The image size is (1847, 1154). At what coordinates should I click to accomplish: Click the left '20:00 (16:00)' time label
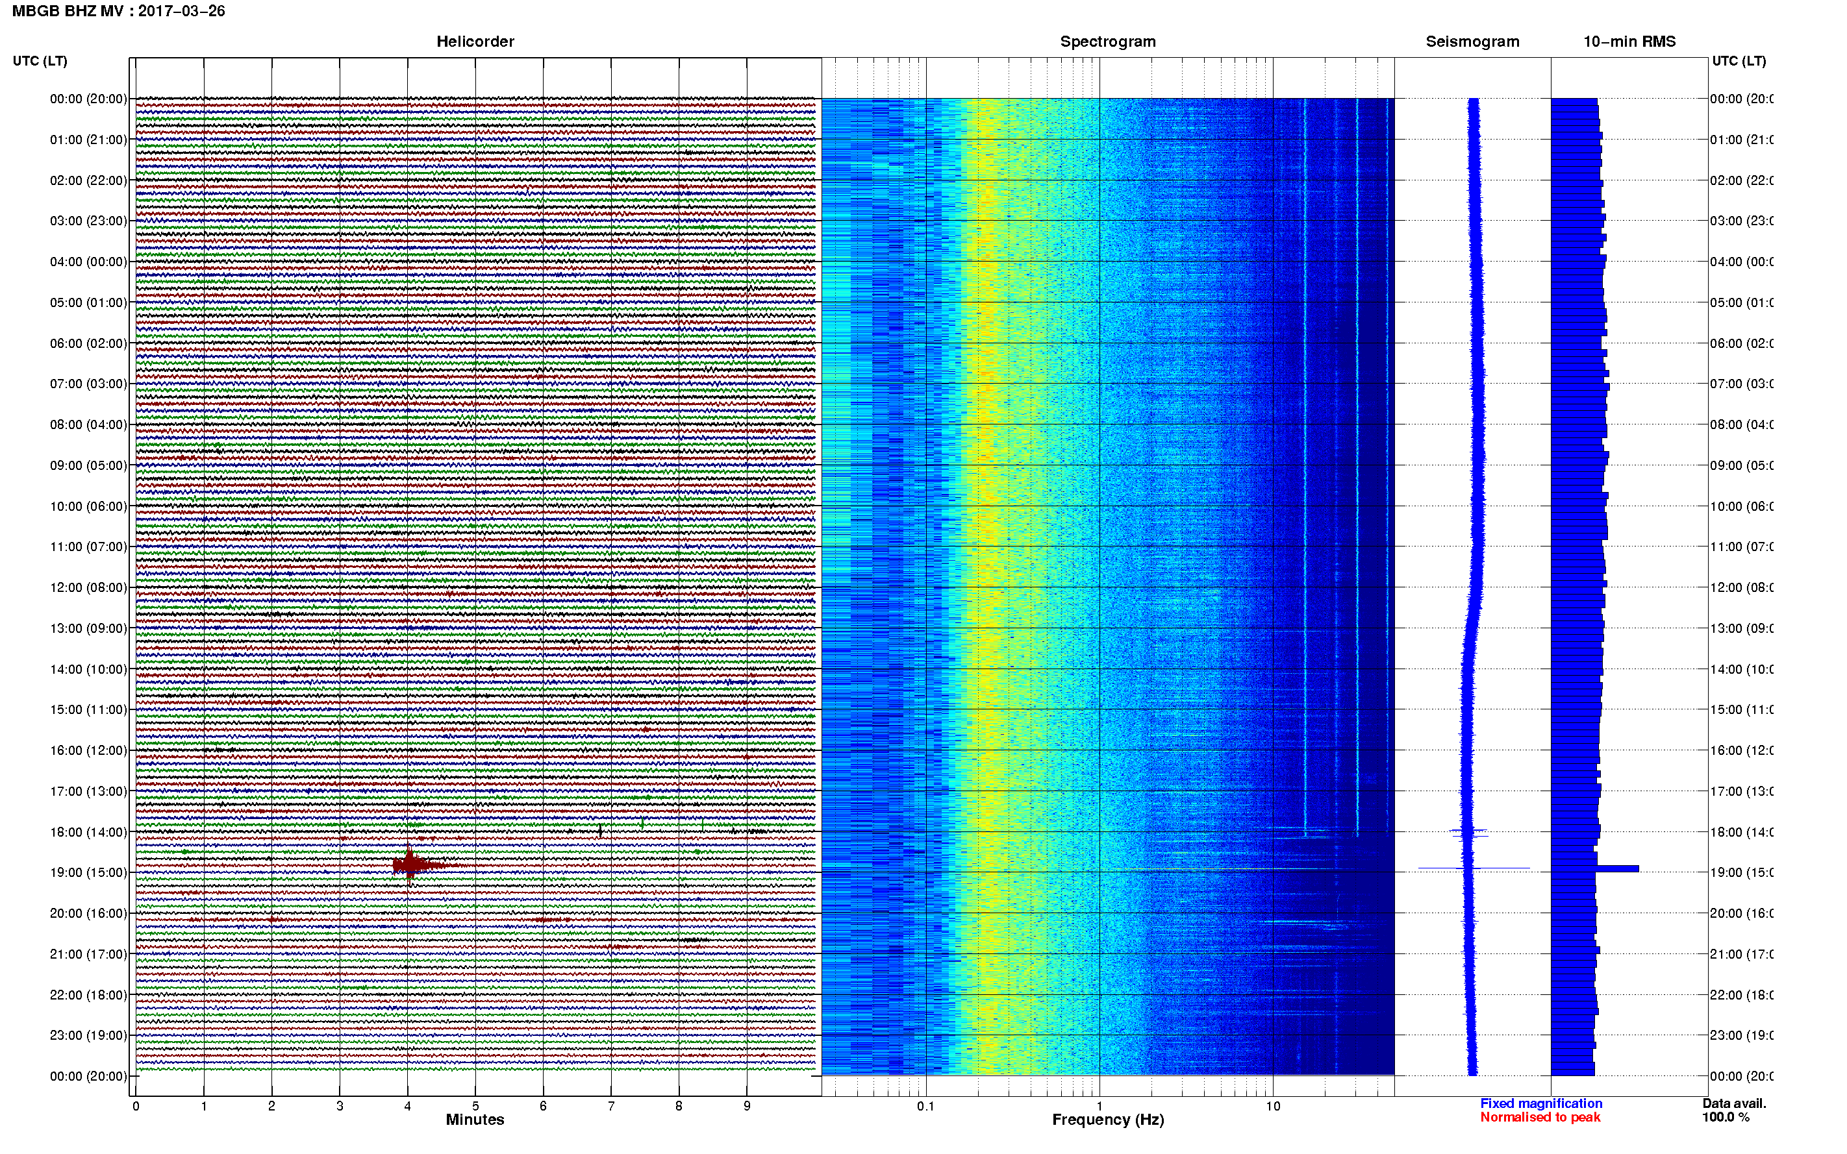point(88,913)
